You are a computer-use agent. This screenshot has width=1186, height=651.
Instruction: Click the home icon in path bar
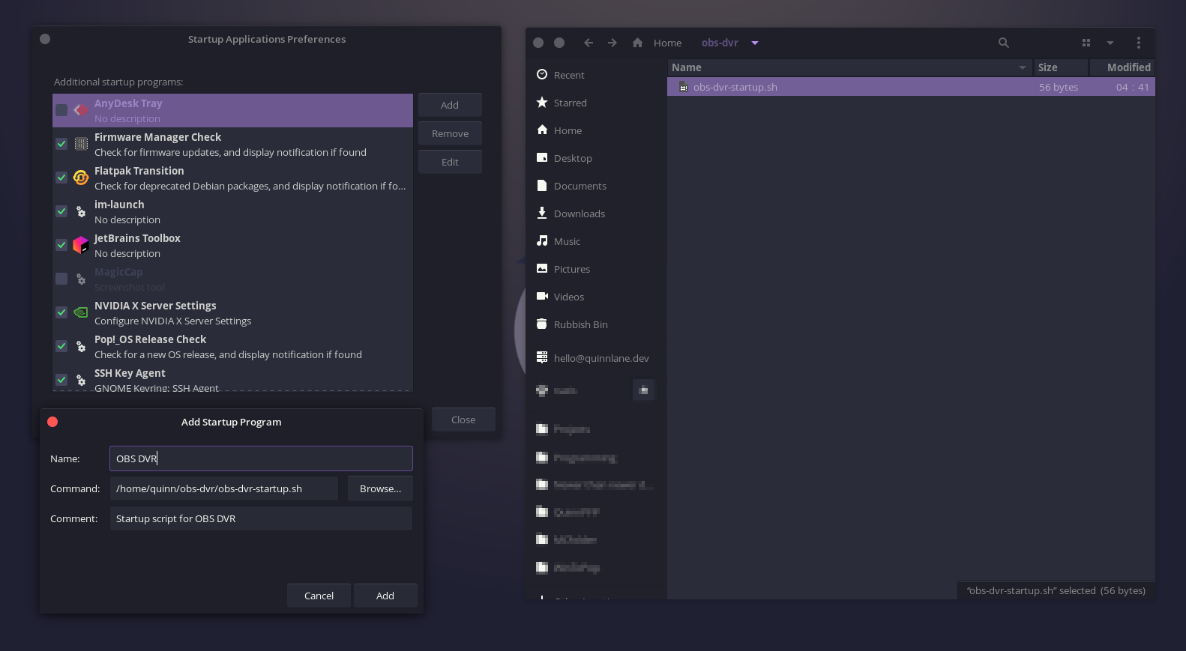(x=637, y=43)
